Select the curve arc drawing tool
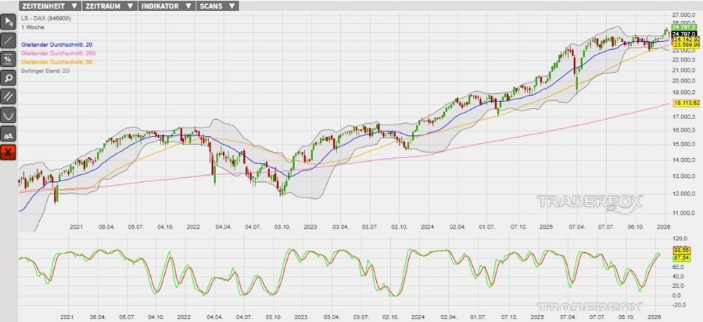Screen dimensions: 703x322 coord(8,115)
